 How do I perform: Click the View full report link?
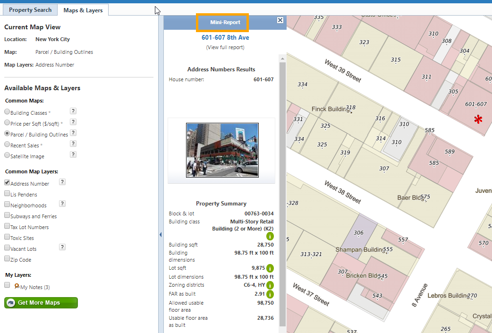coord(225,47)
